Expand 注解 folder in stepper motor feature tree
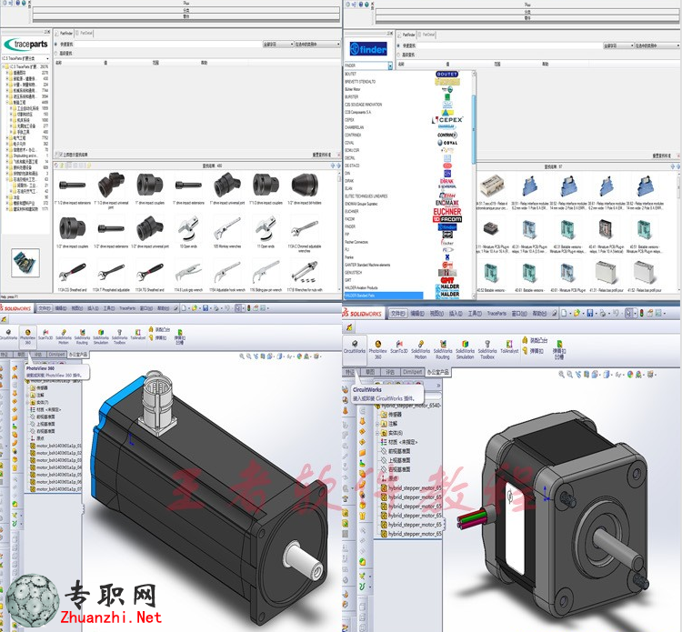 [377, 424]
